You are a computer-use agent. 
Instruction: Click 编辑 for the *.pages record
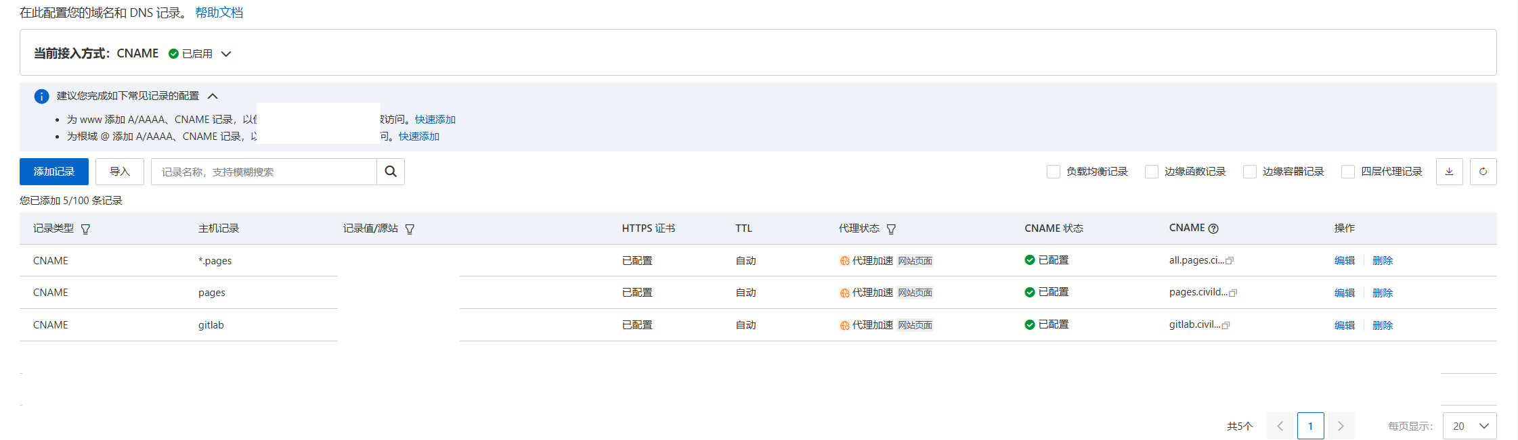(x=1345, y=261)
